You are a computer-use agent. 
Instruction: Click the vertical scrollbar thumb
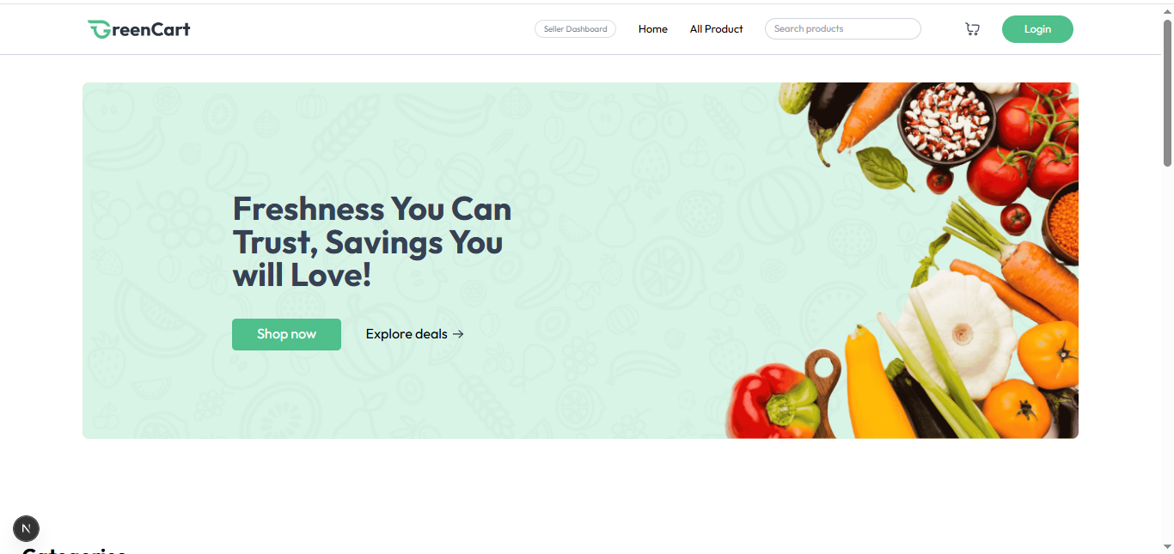pyautogui.click(x=1167, y=93)
